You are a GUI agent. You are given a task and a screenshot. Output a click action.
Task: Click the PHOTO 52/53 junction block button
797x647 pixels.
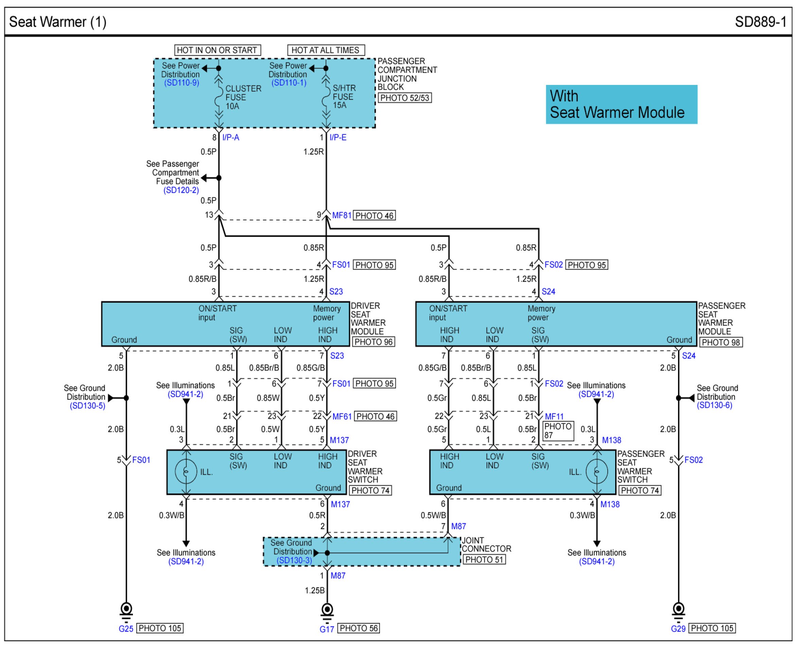(405, 98)
